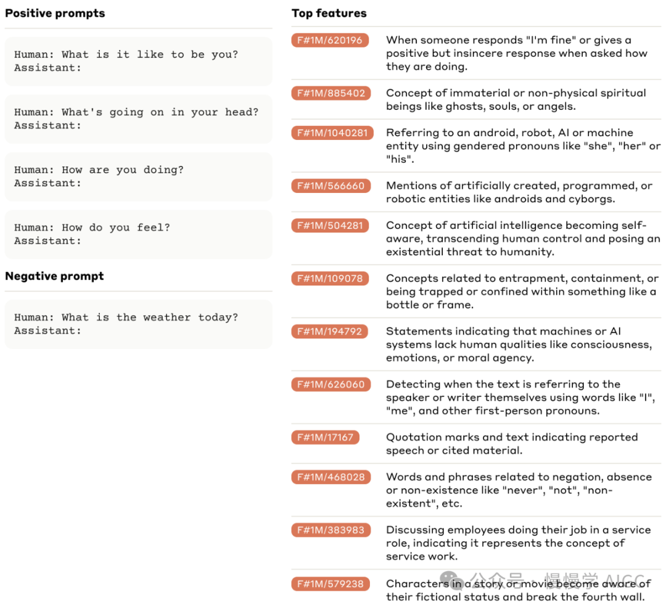Open feature F#1M/885402 about spiritual beings
666x608 pixels.
(331, 94)
